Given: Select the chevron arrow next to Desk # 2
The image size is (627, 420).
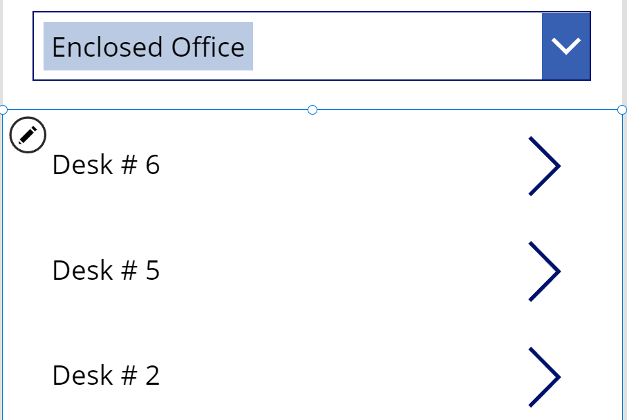Looking at the screenshot, I should click(544, 376).
